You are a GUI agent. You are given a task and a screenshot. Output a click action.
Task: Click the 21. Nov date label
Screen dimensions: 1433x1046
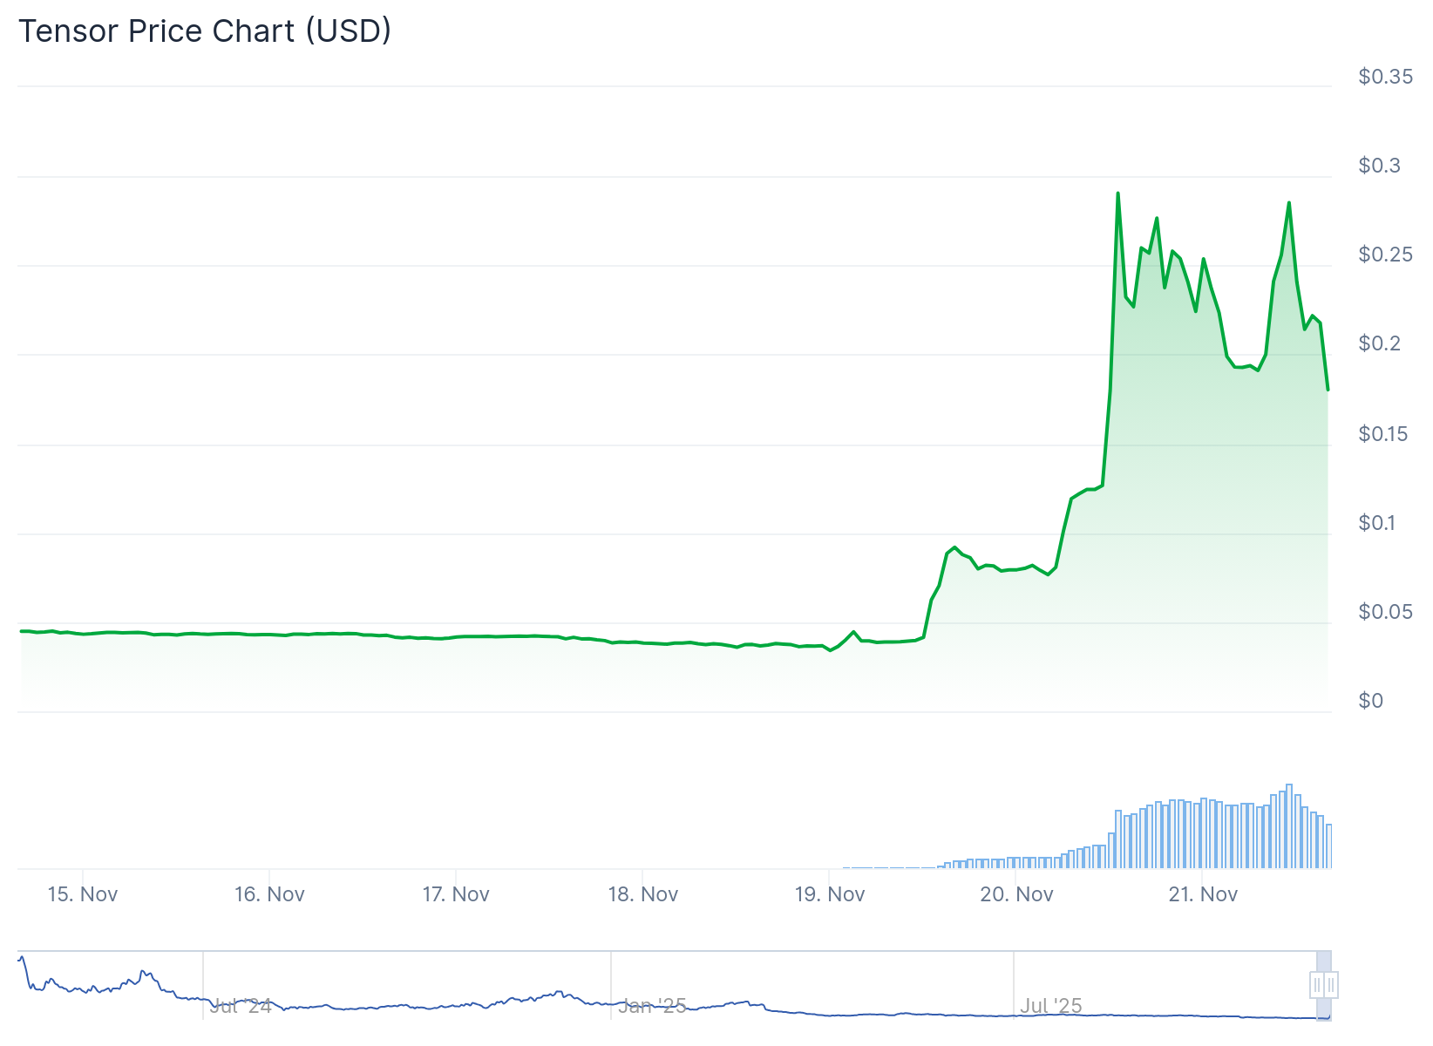point(1203,894)
